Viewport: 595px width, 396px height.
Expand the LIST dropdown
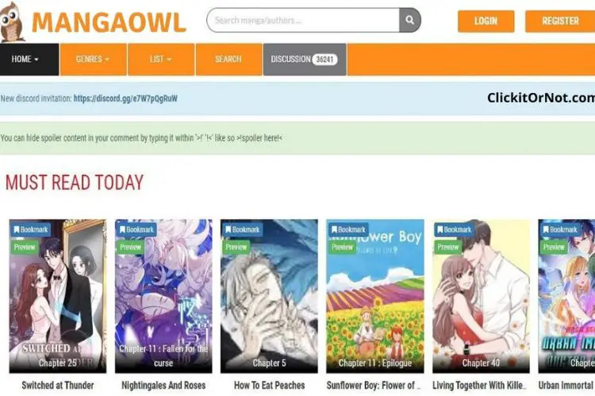tap(161, 60)
